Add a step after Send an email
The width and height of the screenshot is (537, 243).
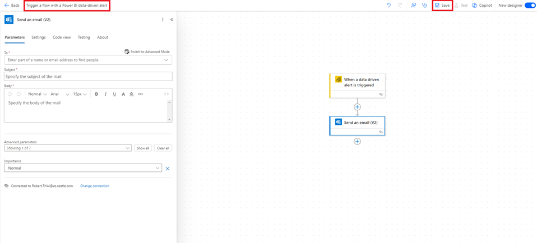357,142
